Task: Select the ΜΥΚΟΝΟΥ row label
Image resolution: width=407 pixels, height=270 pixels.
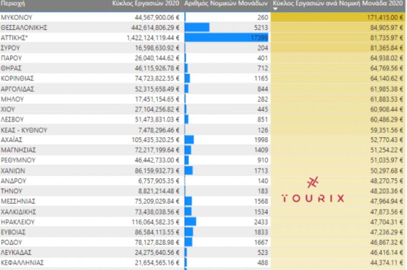Action: click(17, 17)
